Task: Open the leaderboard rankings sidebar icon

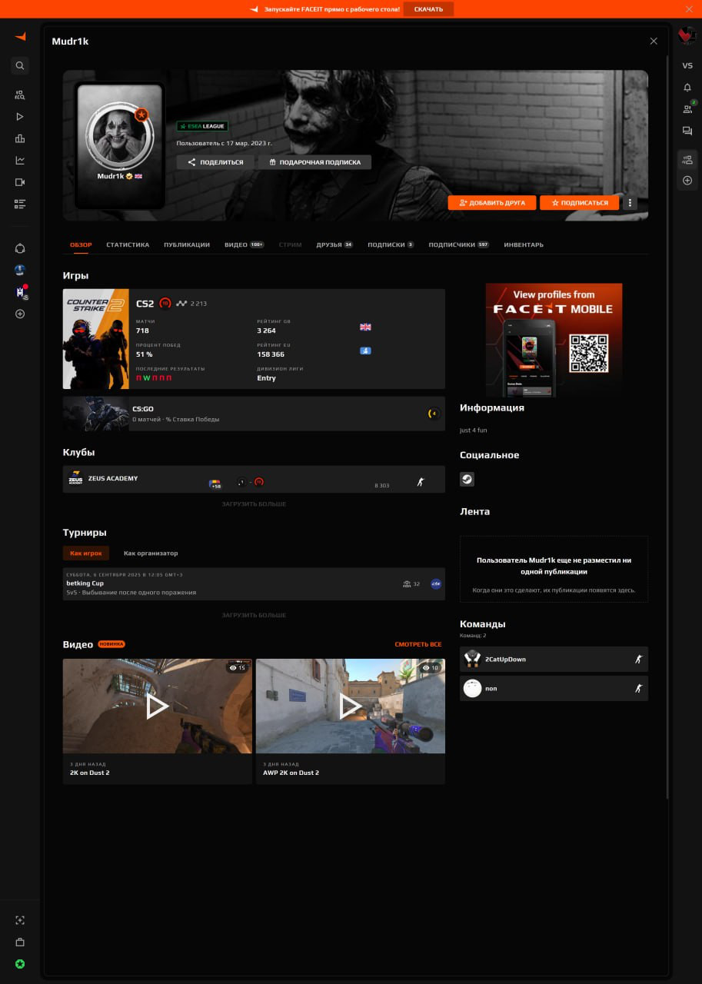Action: pos(20,138)
